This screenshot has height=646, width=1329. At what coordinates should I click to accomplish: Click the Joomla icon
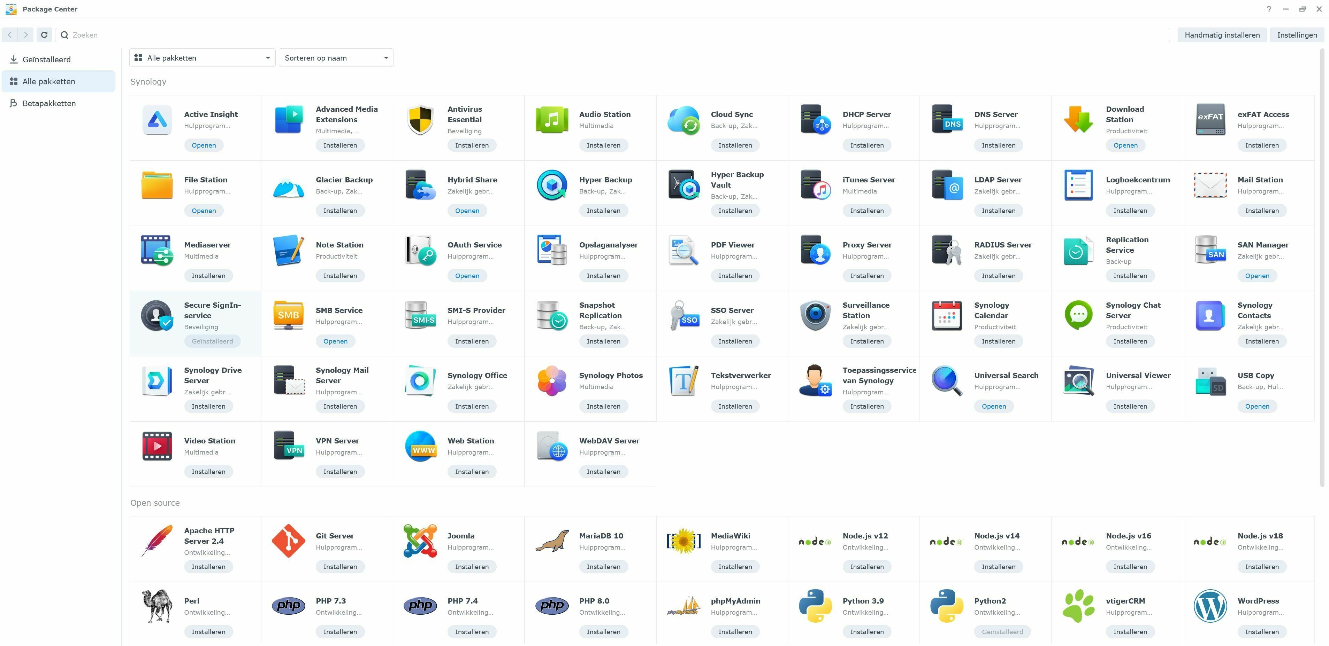point(420,541)
